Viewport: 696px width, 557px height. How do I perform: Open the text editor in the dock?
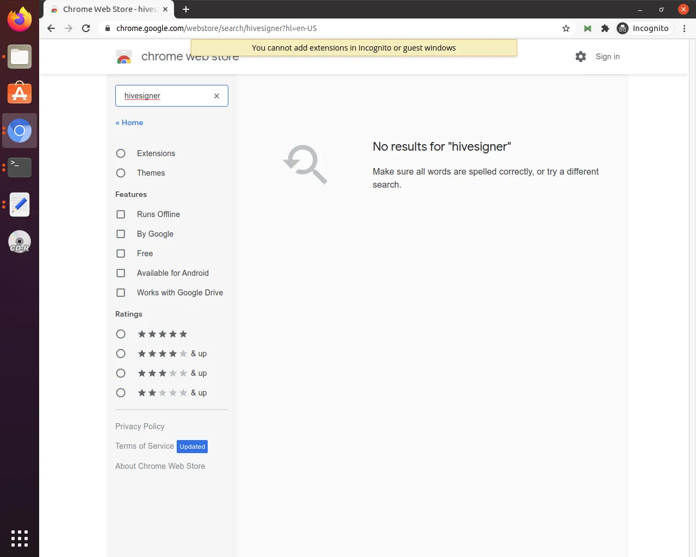[20, 205]
